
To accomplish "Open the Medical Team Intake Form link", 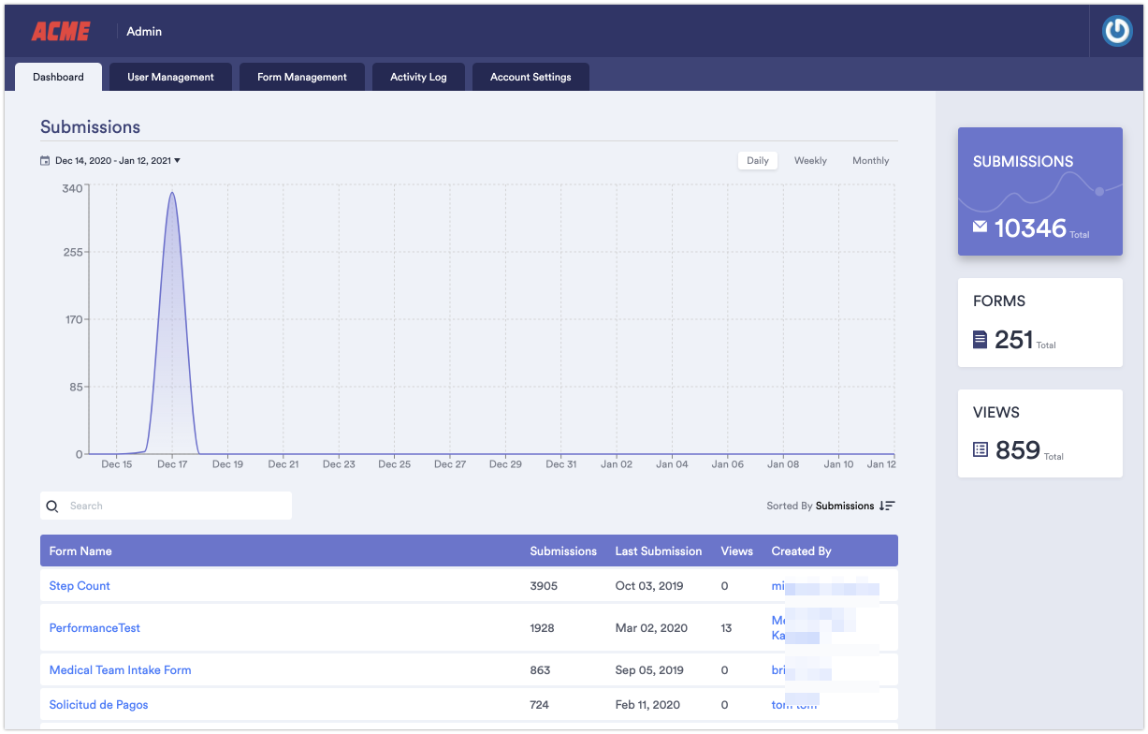I will click(x=120, y=670).
